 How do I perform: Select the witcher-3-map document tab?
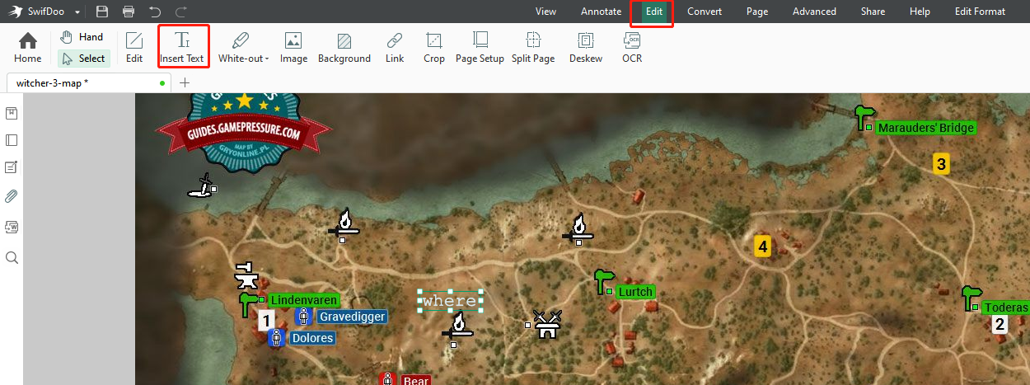pyautogui.click(x=89, y=83)
